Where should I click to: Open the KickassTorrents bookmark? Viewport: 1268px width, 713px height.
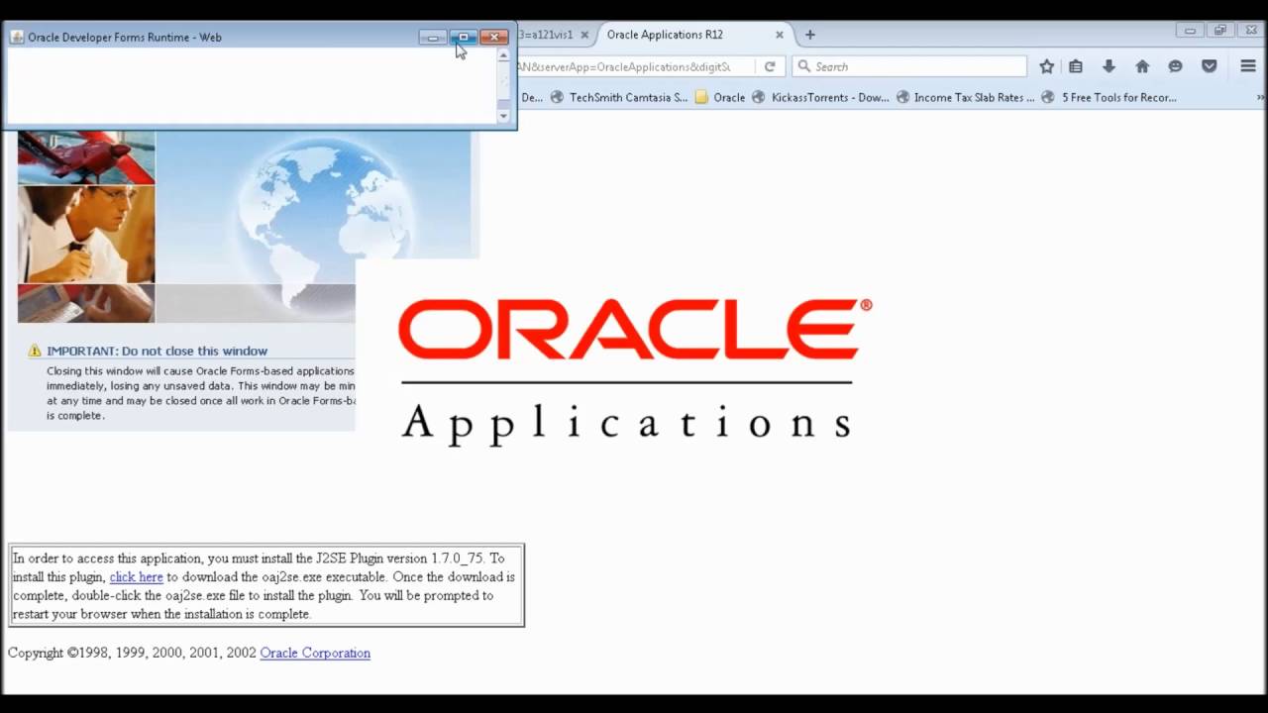tap(821, 97)
